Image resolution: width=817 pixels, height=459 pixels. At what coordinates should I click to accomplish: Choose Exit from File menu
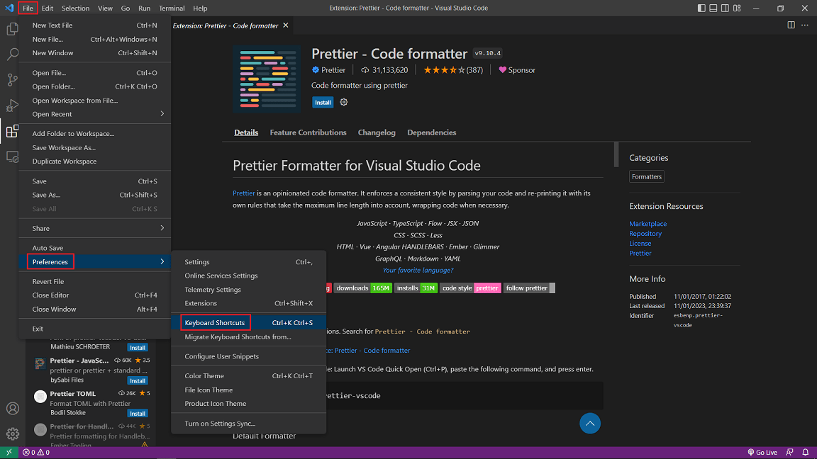pyautogui.click(x=95, y=329)
